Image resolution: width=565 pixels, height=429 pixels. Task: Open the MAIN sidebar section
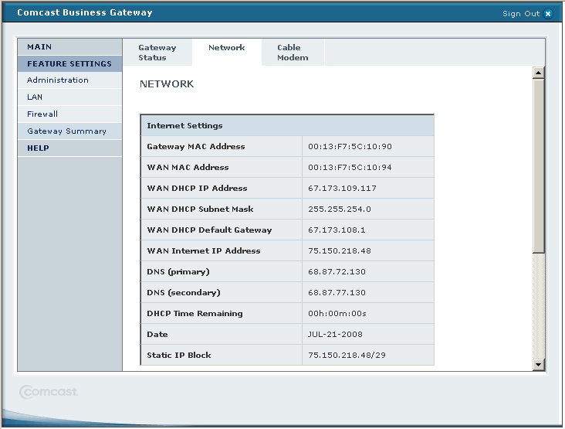point(40,47)
